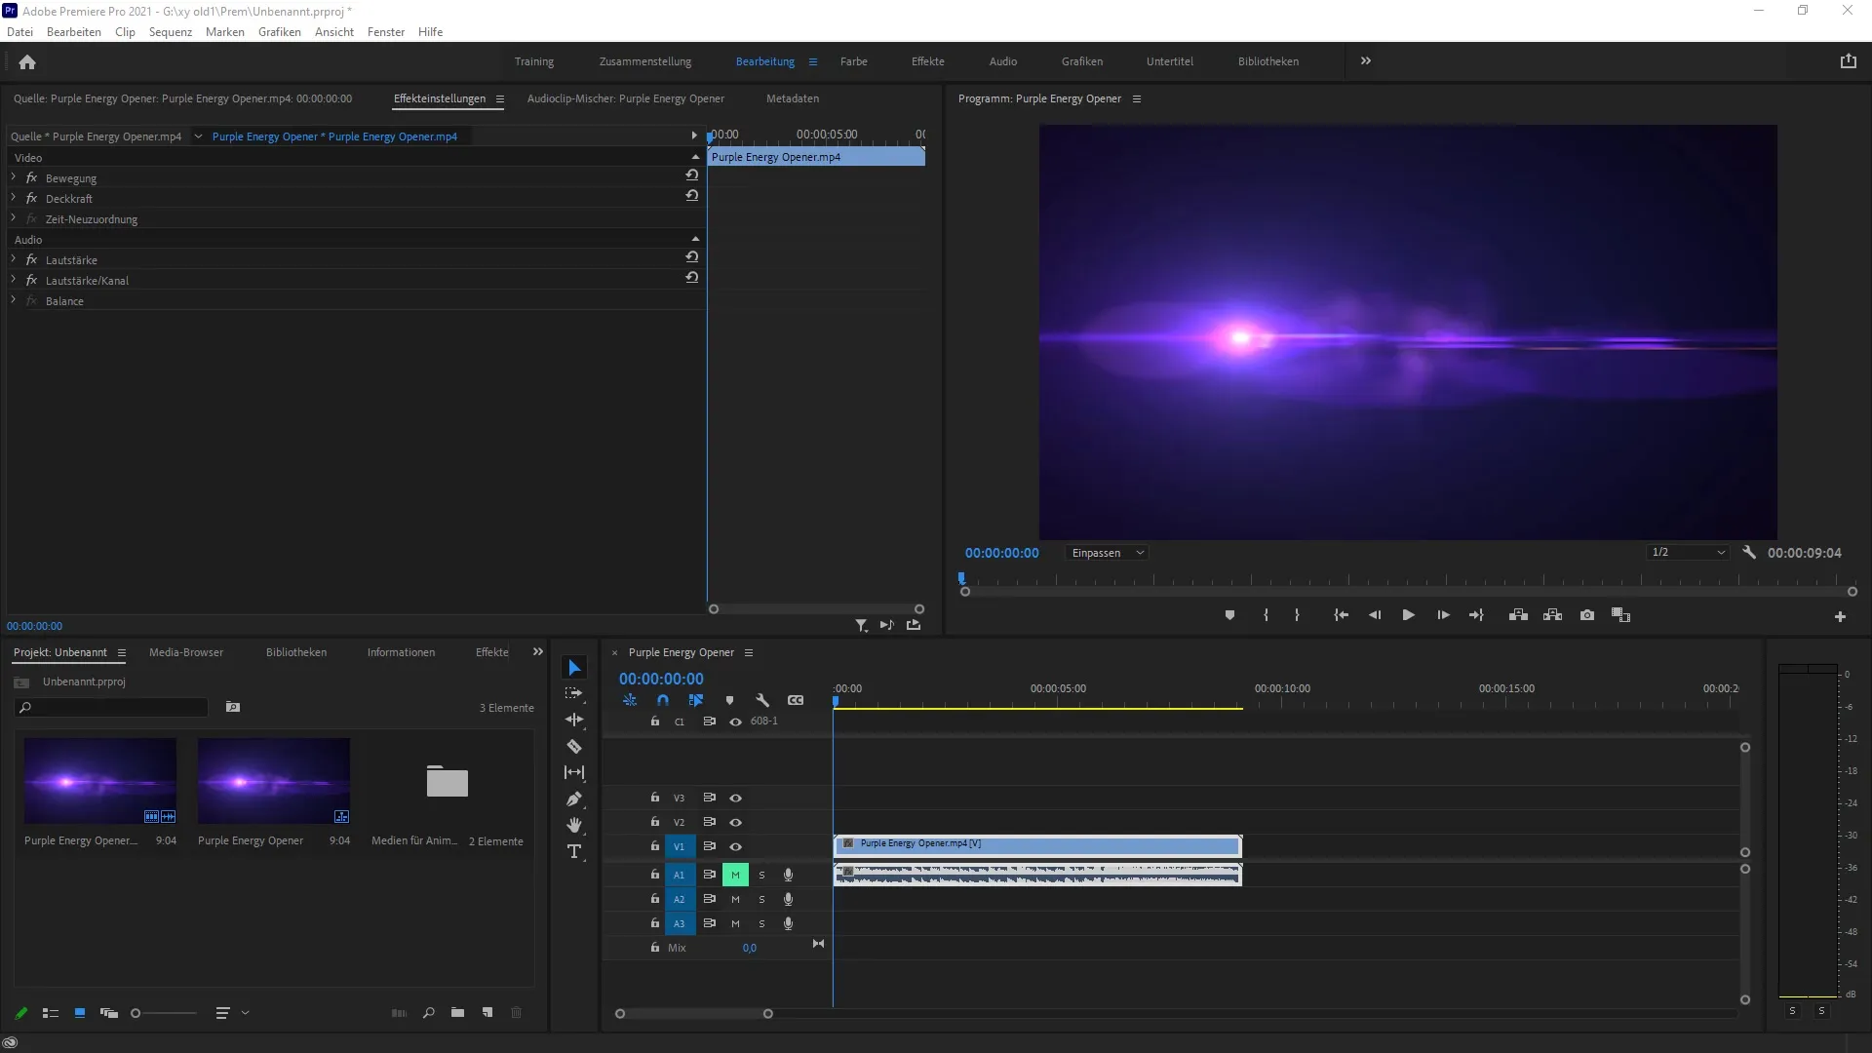
Task: Toggle captions track button in timeline
Action: (796, 700)
